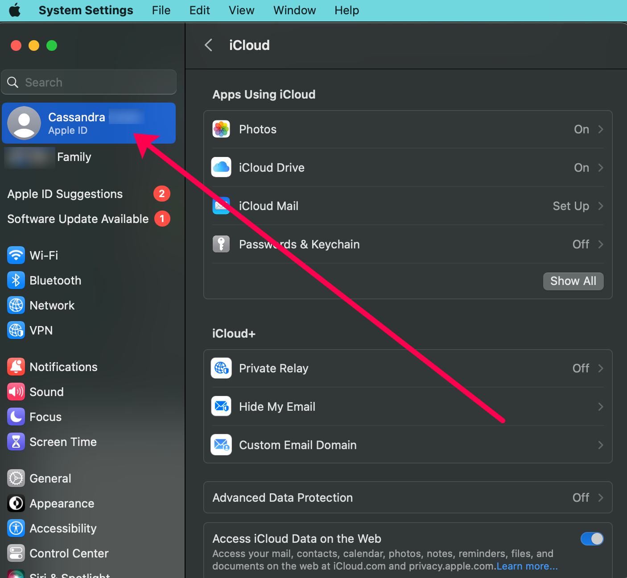This screenshot has height=578, width=627.
Task: Click the Passwords & Keychain key icon
Action: pos(221,244)
